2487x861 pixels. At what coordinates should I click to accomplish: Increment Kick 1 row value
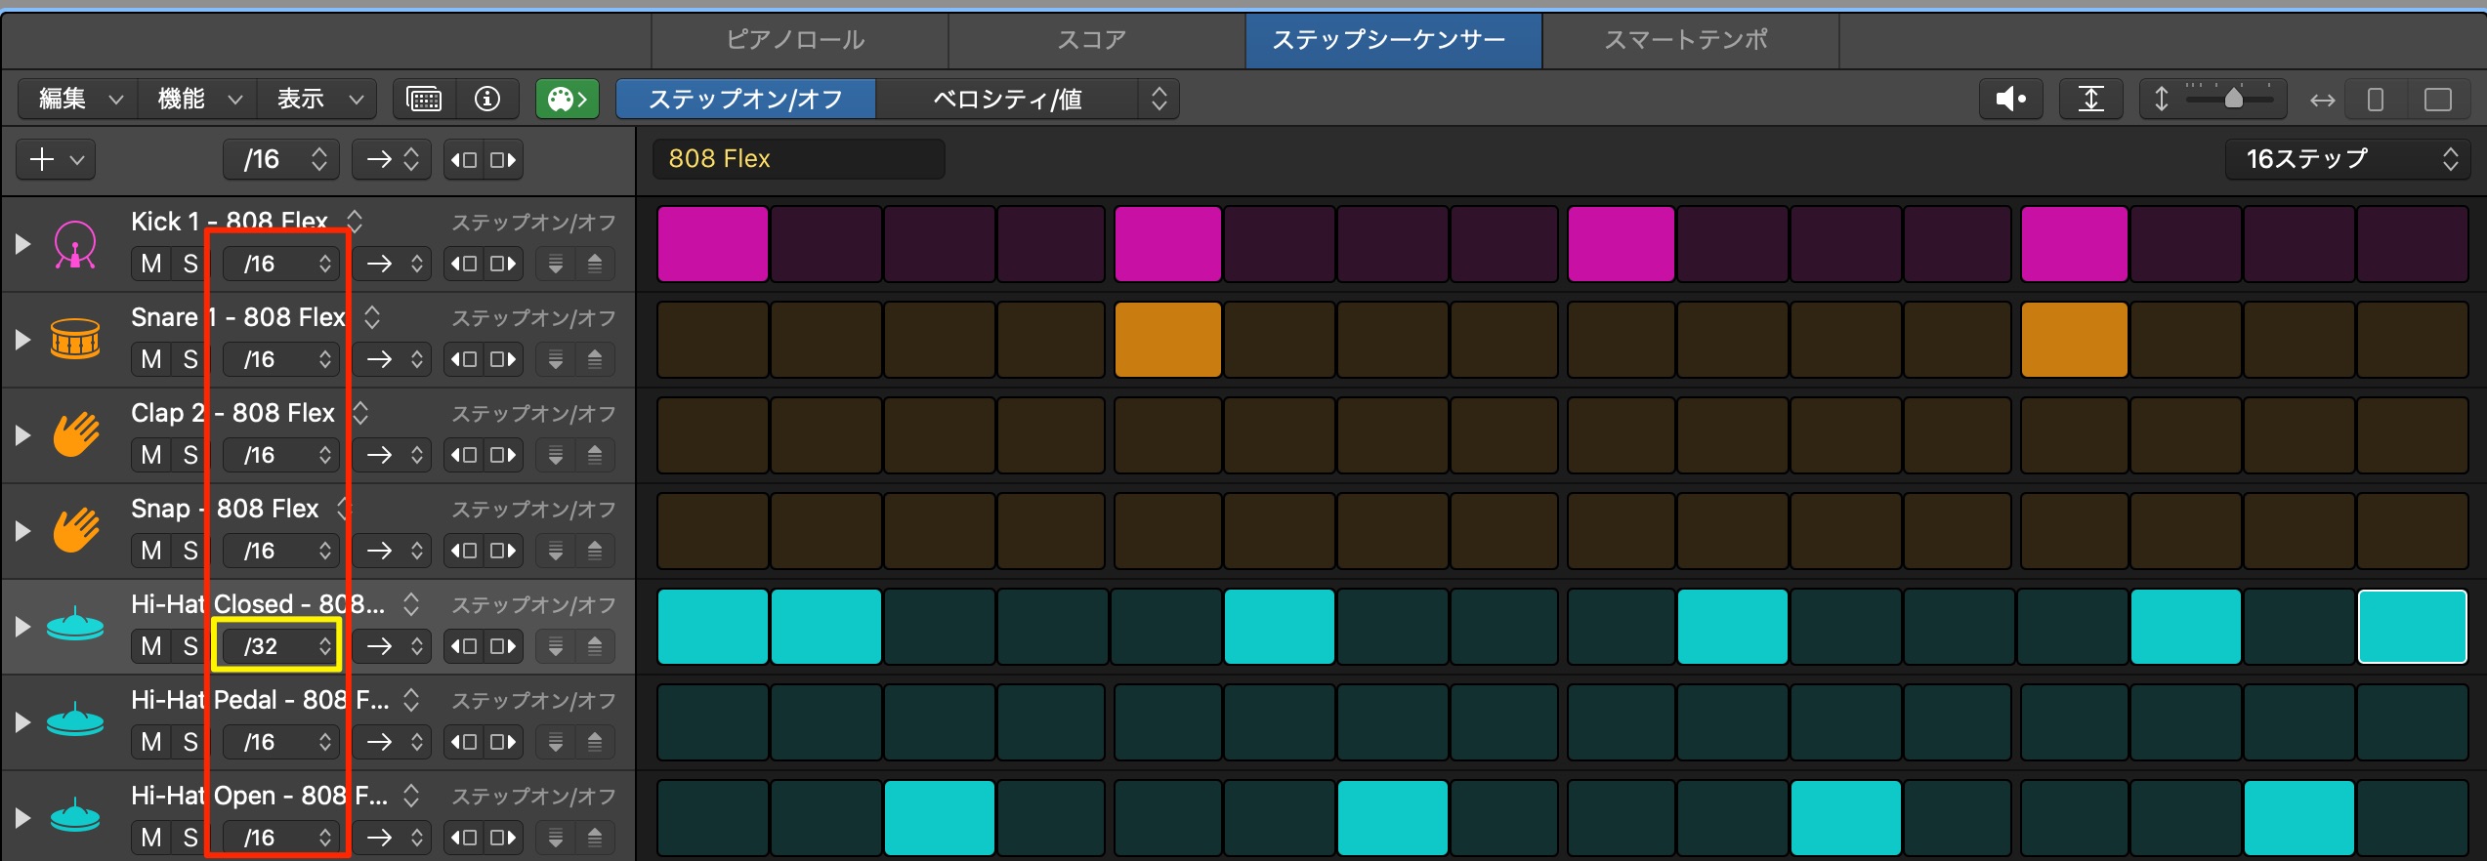coord(595,264)
